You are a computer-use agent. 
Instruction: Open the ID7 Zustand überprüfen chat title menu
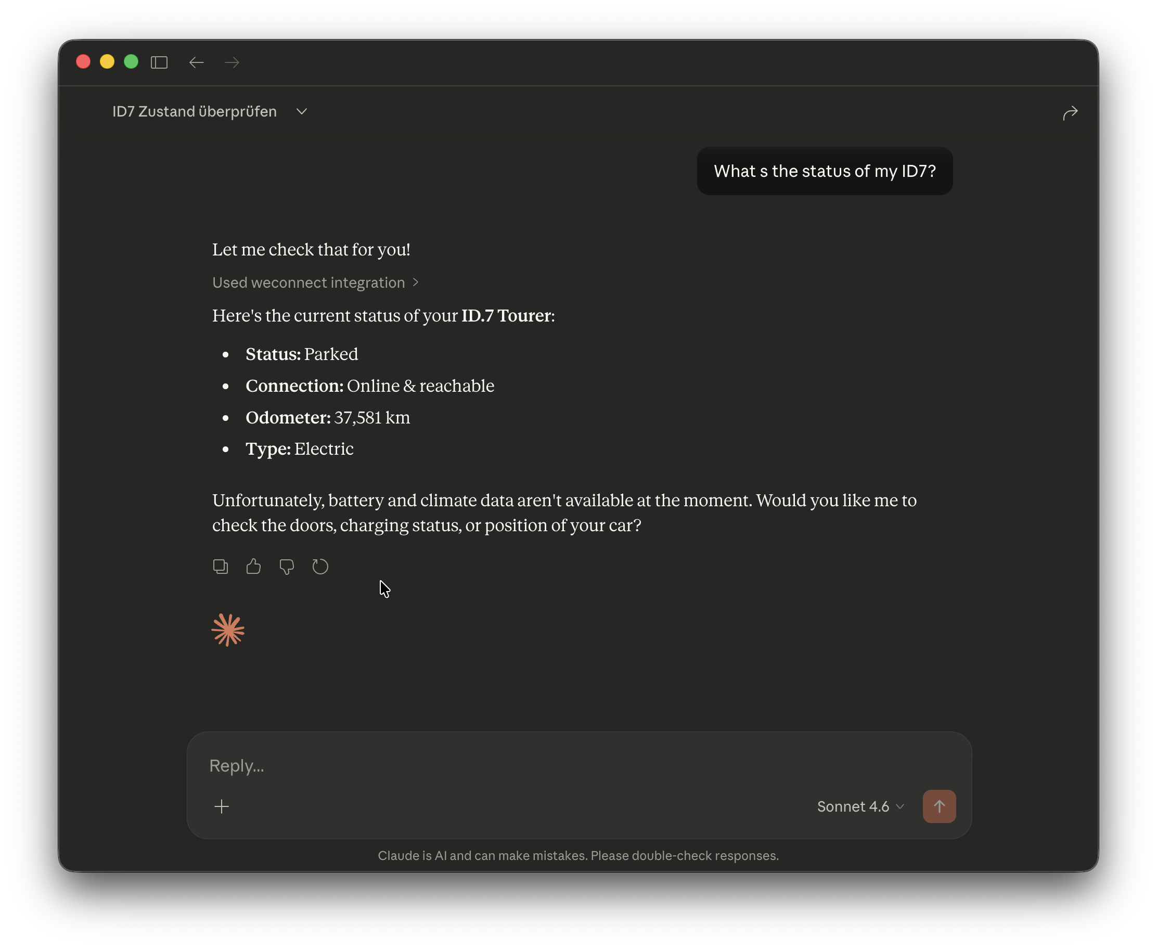[x=210, y=111]
